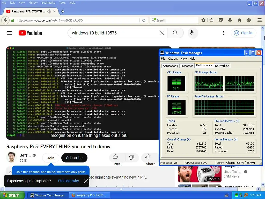Sign in to YouTube
265x199 pixels.
[244, 33]
